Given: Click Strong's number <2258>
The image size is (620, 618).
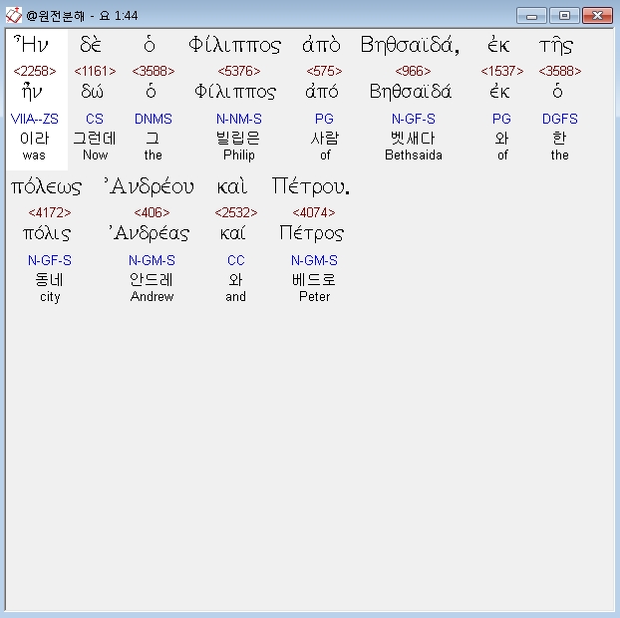Looking at the screenshot, I should pyautogui.click(x=35, y=71).
